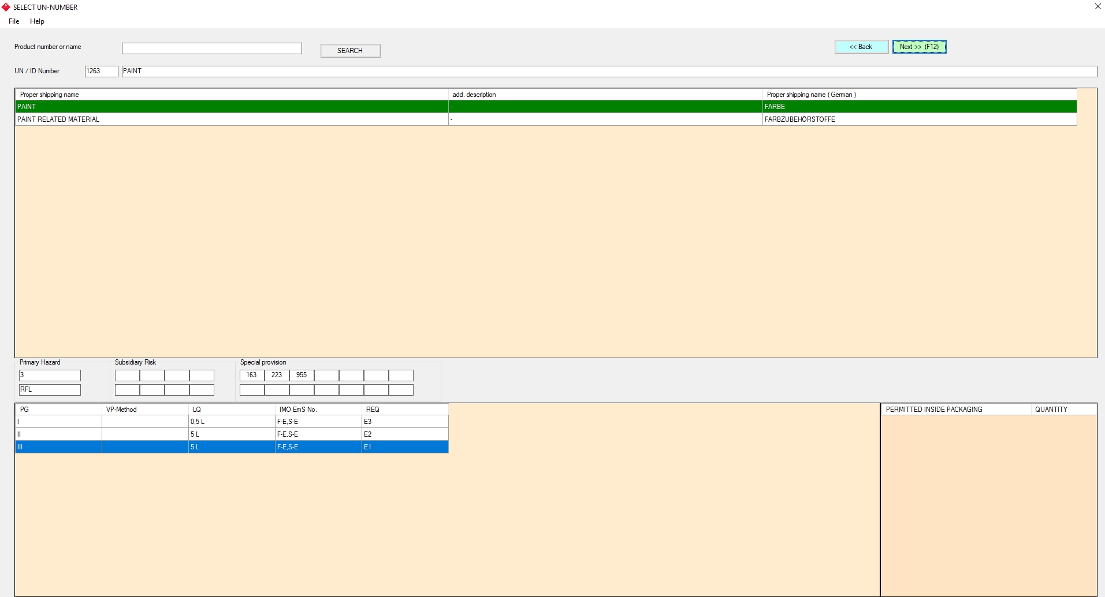Click special provision box 163
This screenshot has height=597, width=1105.
click(252, 376)
